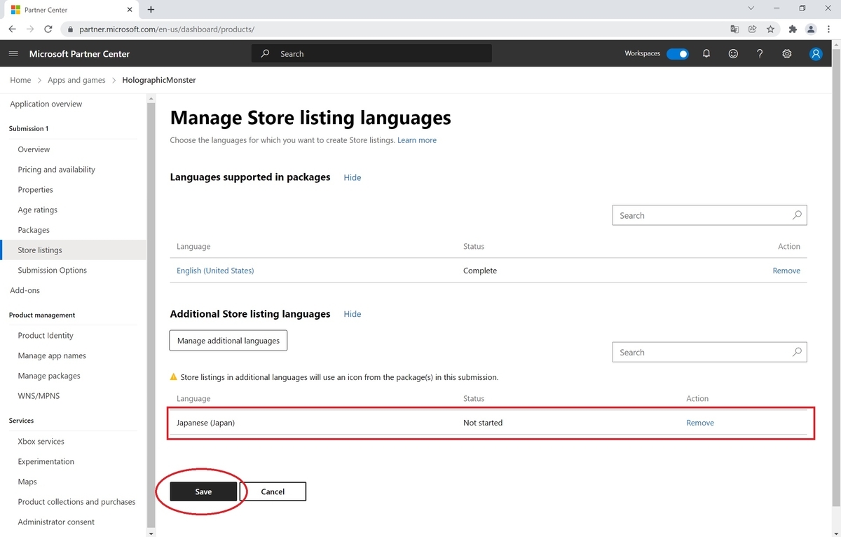This screenshot has width=841, height=537.
Task: Click the Microsoft Partner Center title
Action: 79,54
